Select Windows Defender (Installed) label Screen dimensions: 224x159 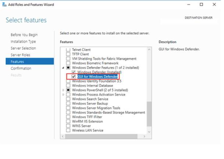pyautogui.click(x=100, y=72)
